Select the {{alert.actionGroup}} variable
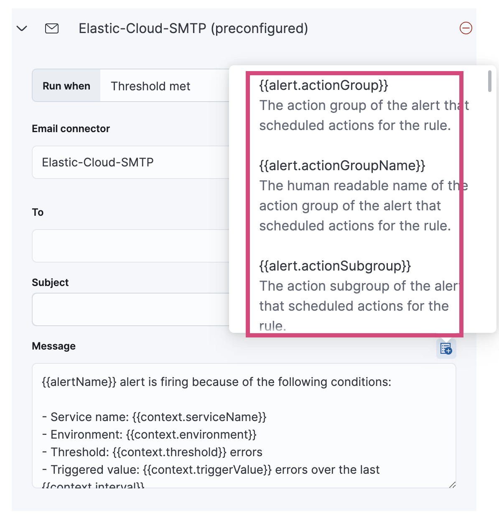Screen dimensions: 499x521 (x=323, y=85)
